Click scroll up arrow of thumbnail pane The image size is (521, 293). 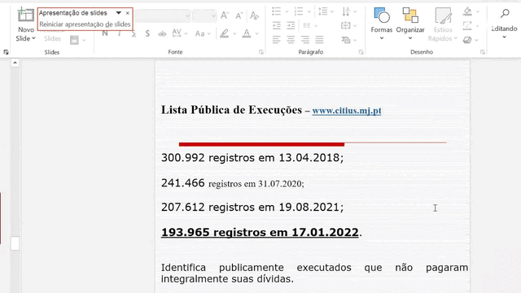tap(15, 63)
